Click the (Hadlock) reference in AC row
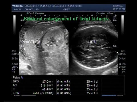Image resolution: width=137 pixels, height=102 pixels. [x=63, y=85]
